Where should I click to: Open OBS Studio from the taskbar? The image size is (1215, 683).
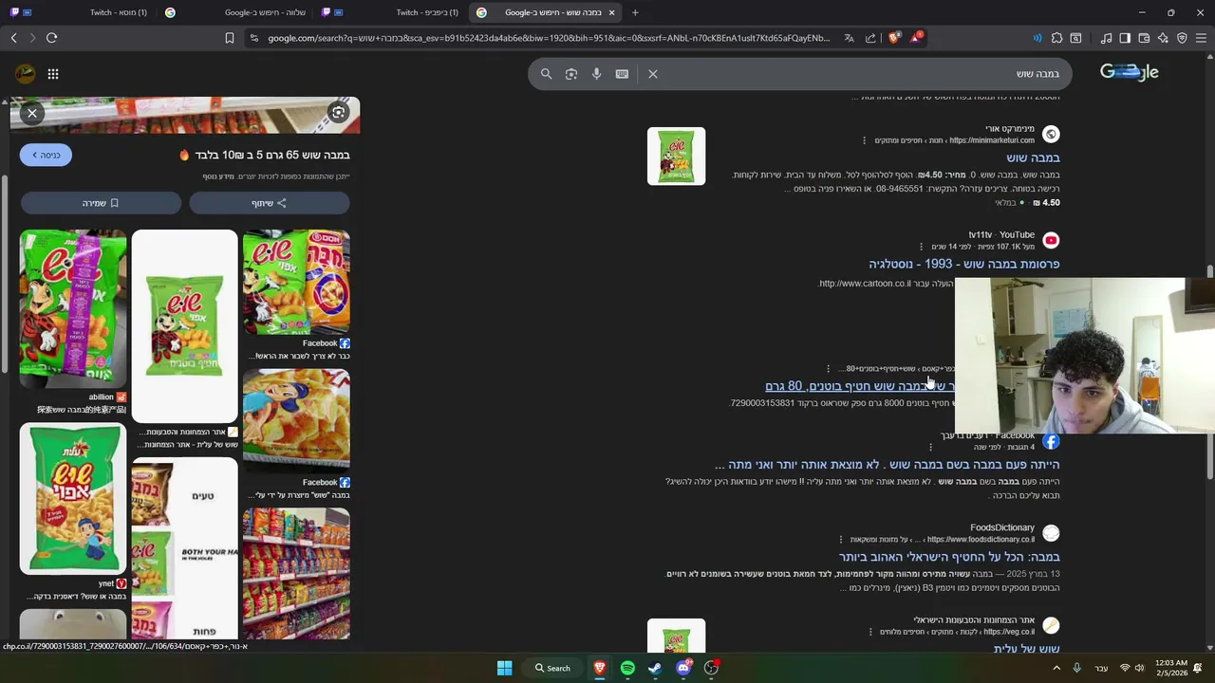[x=711, y=668]
